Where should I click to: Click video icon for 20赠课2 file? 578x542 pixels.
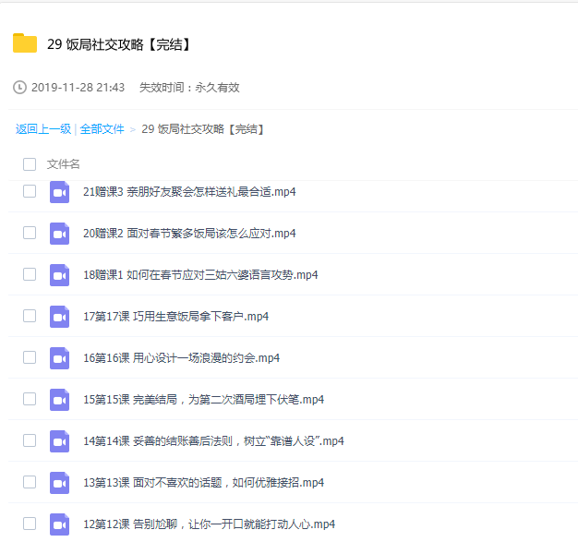pyautogui.click(x=59, y=234)
